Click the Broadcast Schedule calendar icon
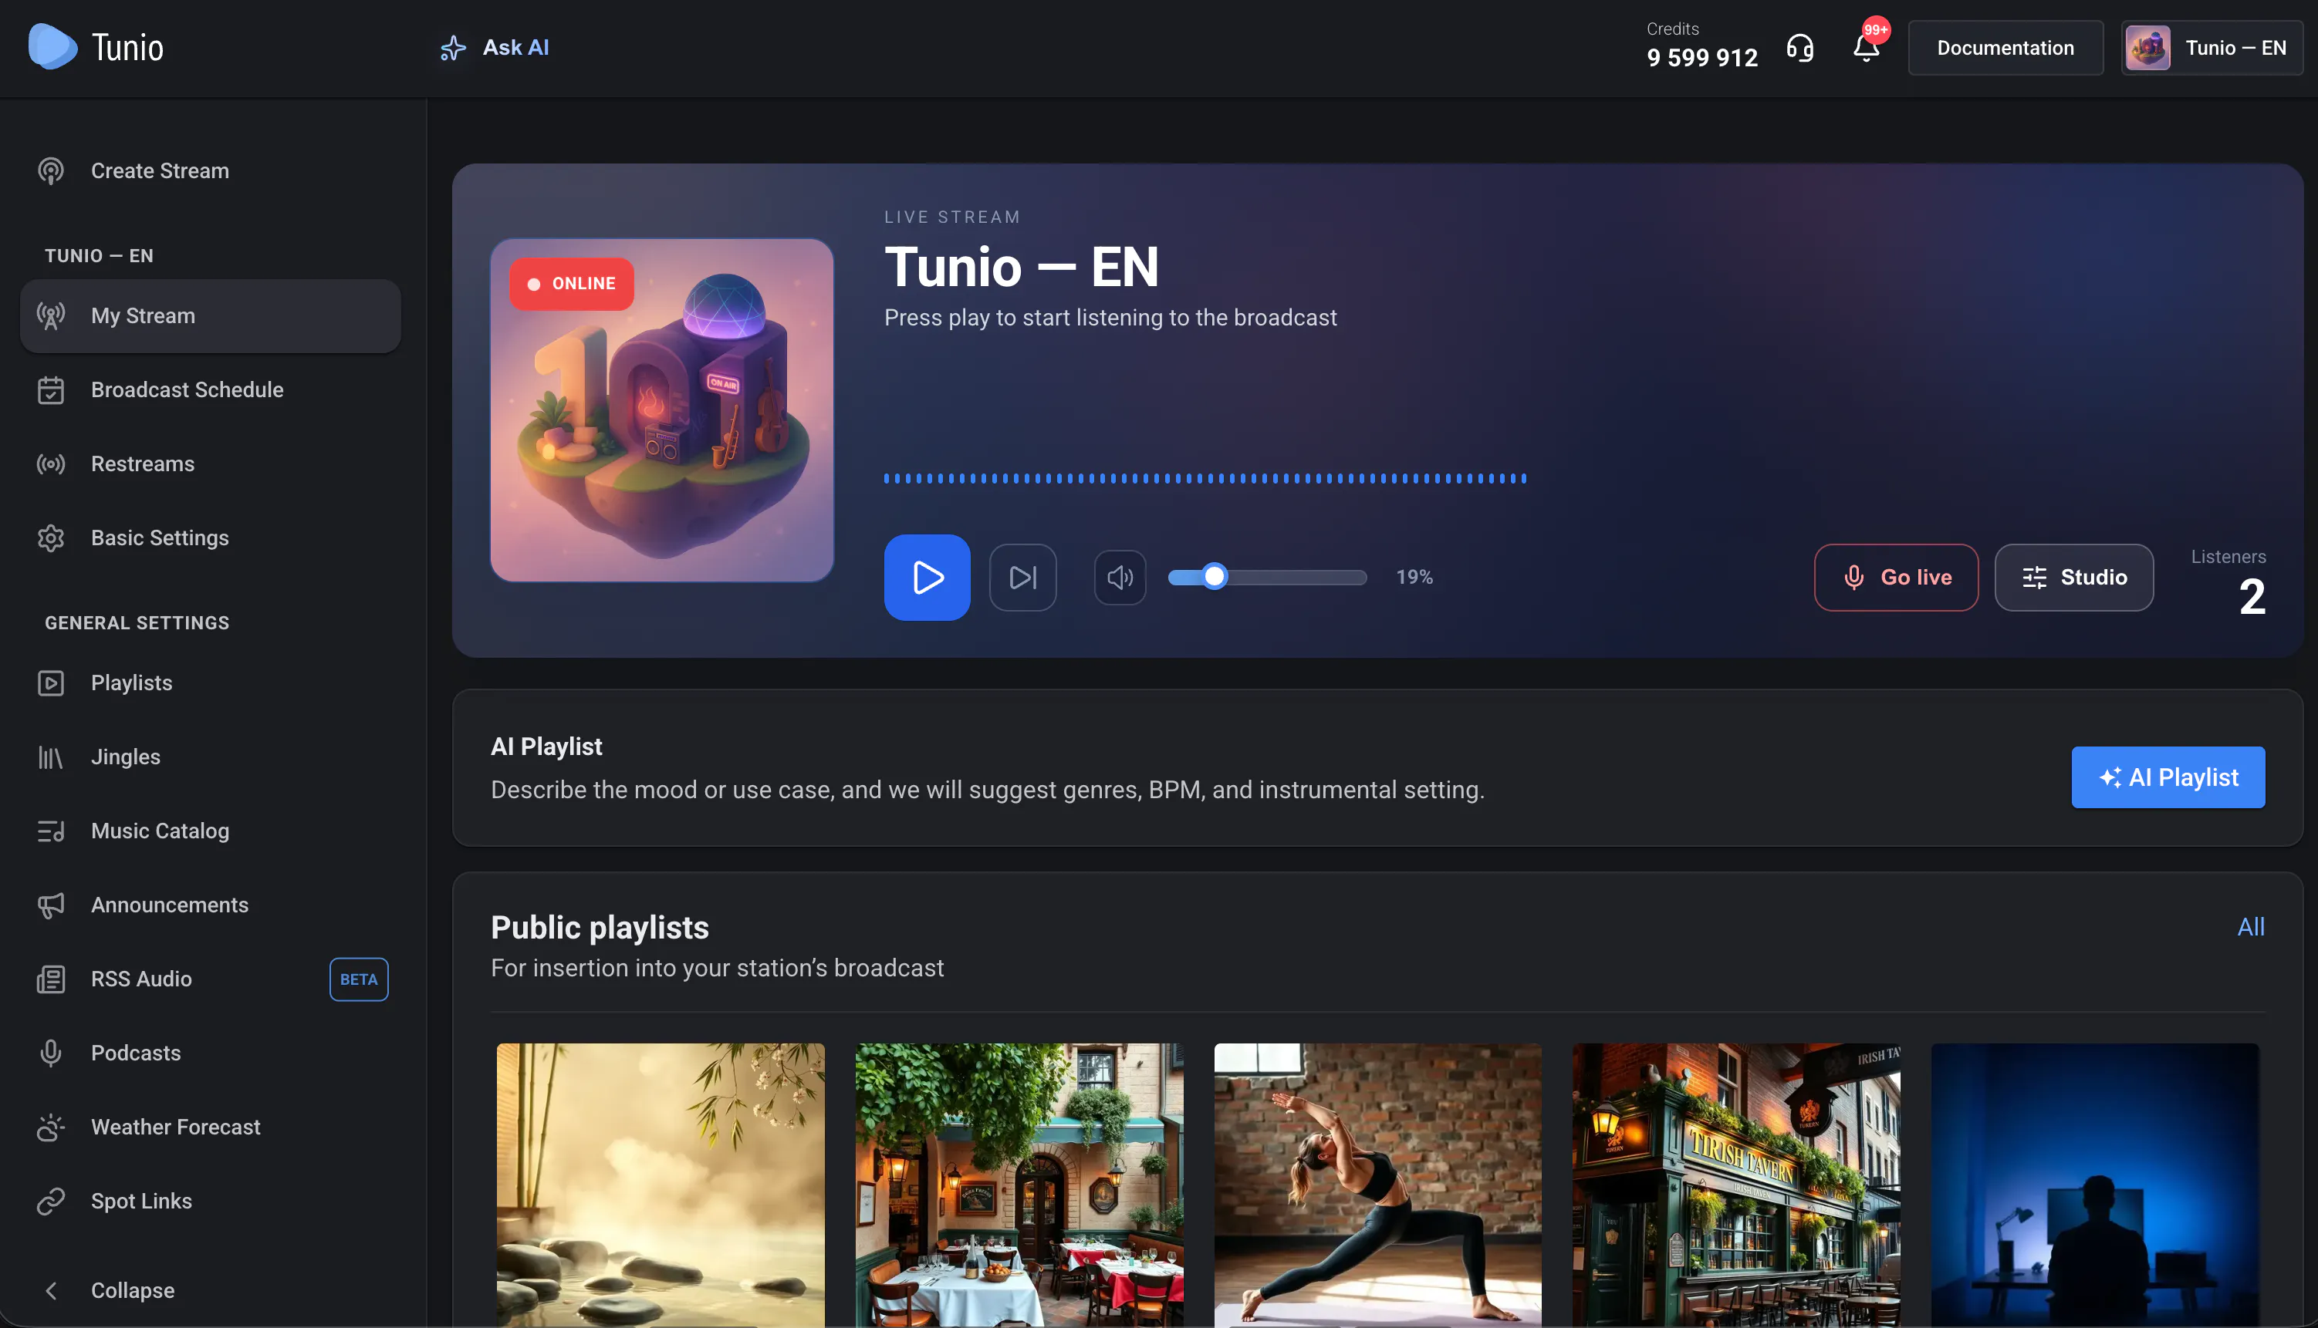Image resolution: width=2318 pixels, height=1328 pixels. click(50, 389)
